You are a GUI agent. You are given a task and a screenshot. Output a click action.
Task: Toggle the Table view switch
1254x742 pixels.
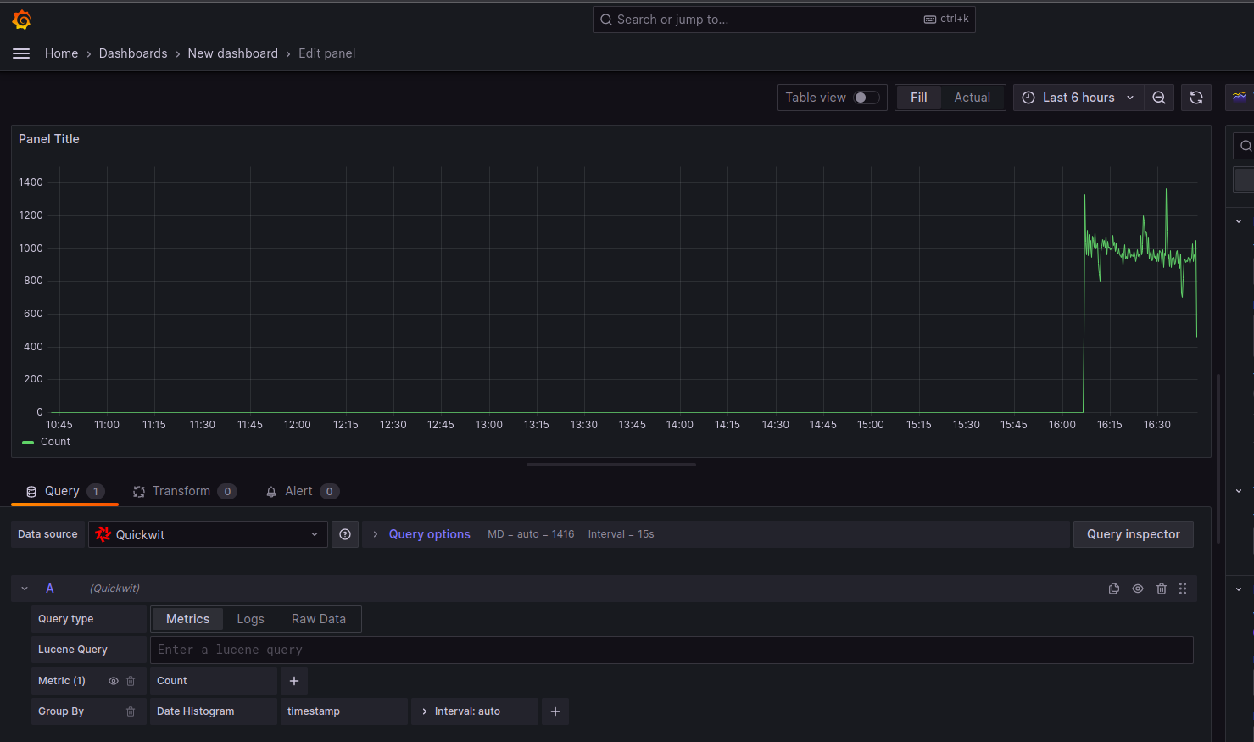[866, 98]
